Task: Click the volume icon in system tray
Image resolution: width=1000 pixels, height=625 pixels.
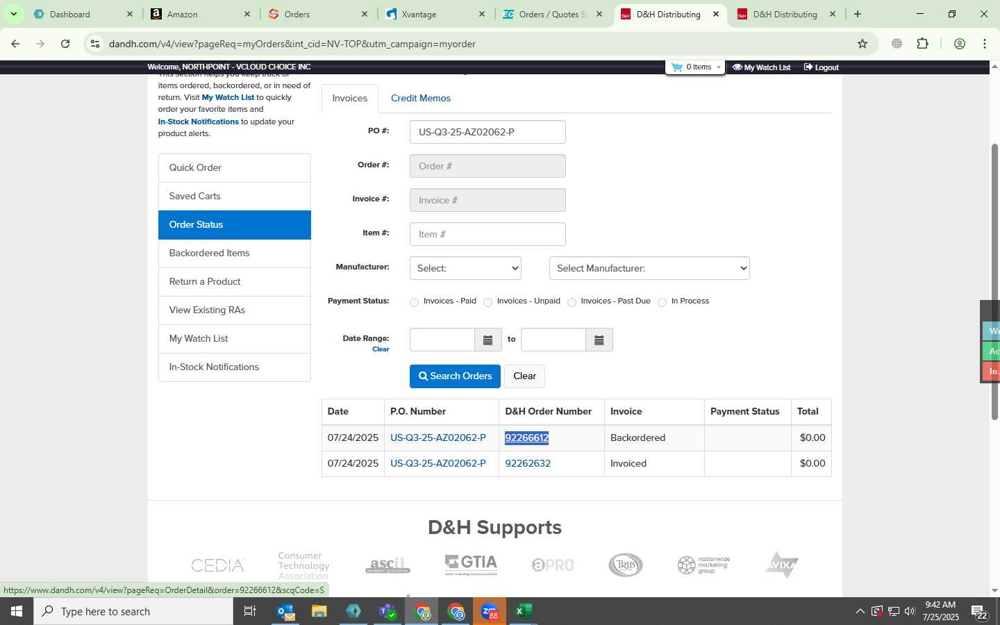Action: click(x=910, y=611)
